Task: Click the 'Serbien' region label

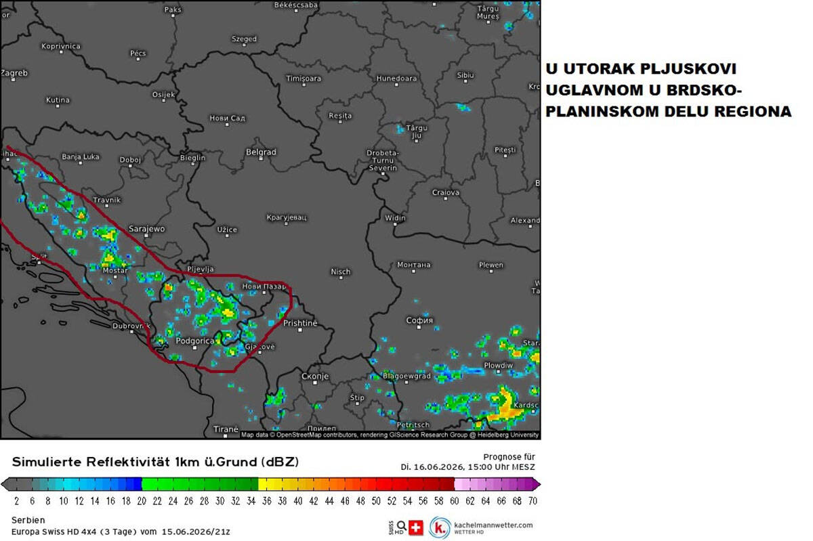Action: (x=28, y=520)
